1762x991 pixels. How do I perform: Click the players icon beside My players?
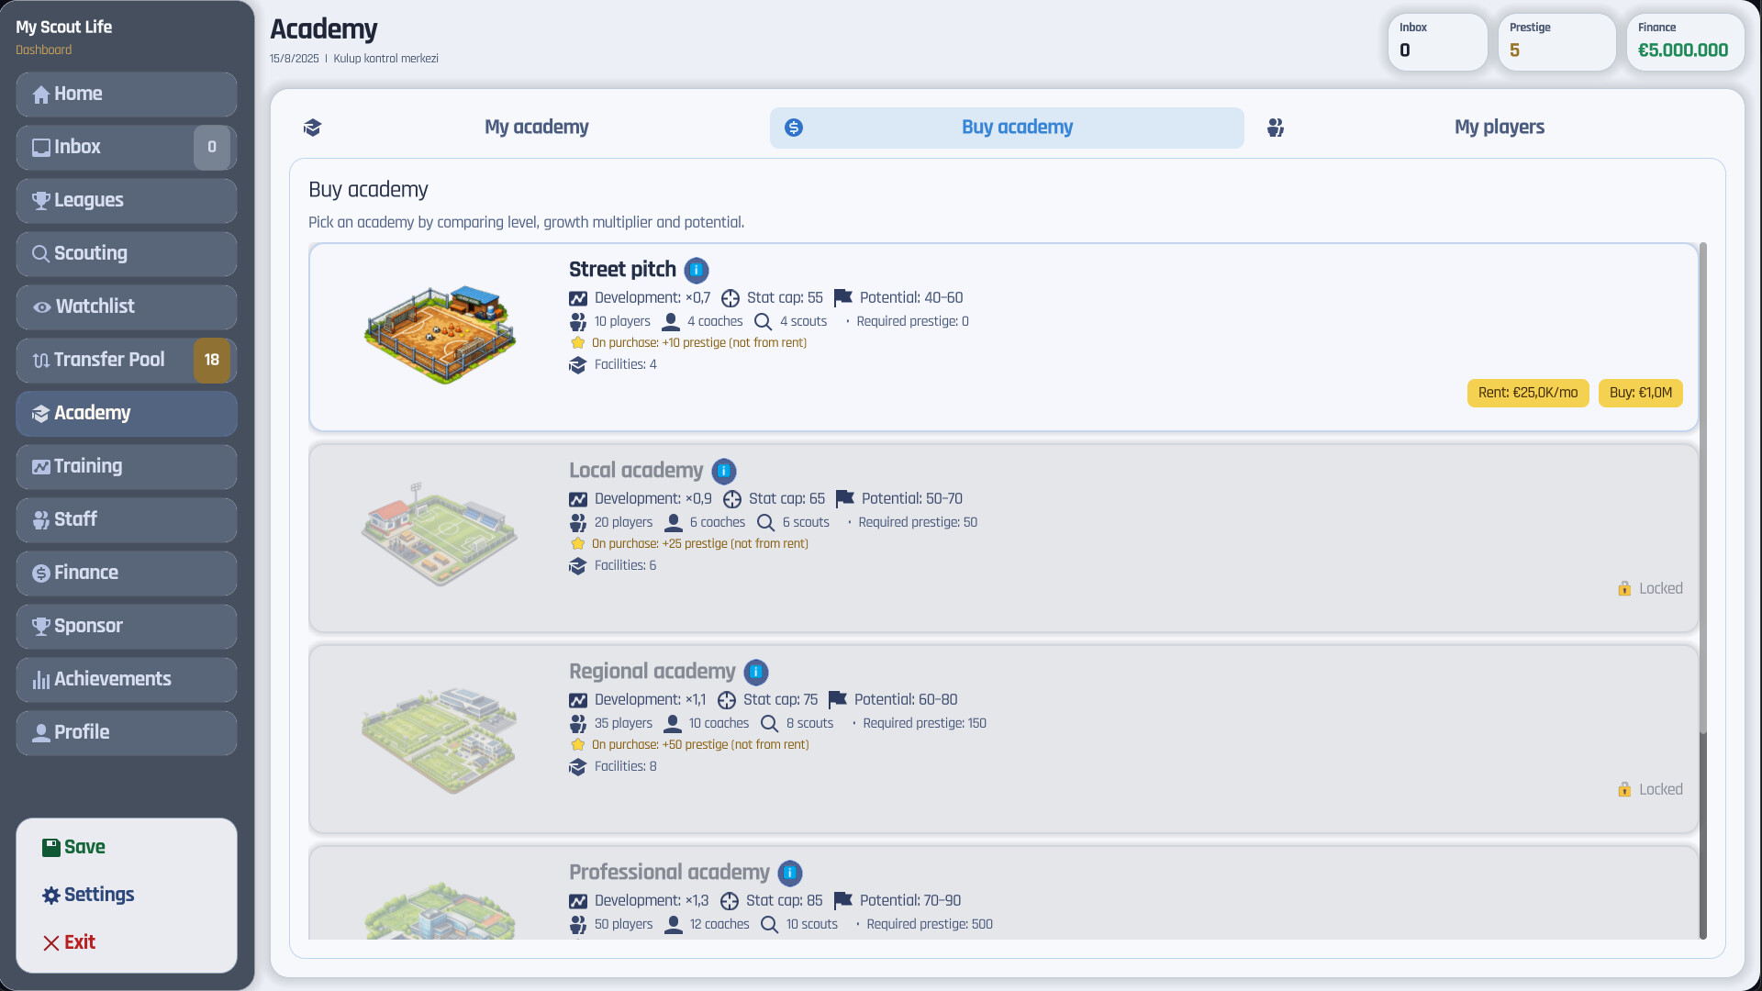click(1276, 128)
